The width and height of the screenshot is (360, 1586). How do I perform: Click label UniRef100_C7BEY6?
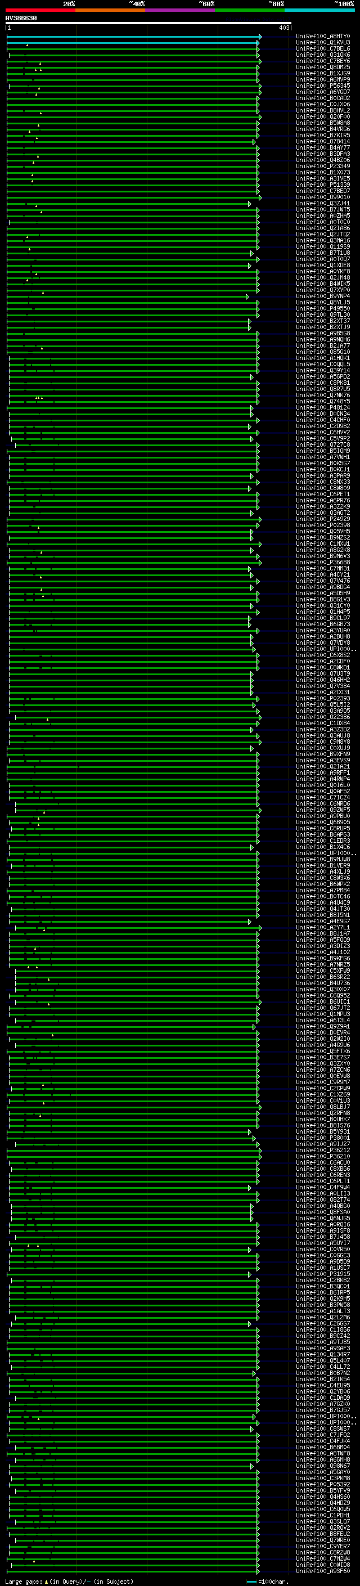tap(323, 61)
